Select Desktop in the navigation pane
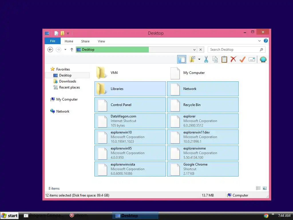The image size is (293, 220). [67, 75]
